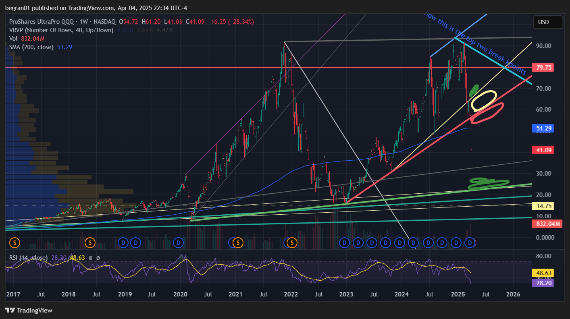
Task: Open the dividend marker from June 2024
Action: click(428, 242)
